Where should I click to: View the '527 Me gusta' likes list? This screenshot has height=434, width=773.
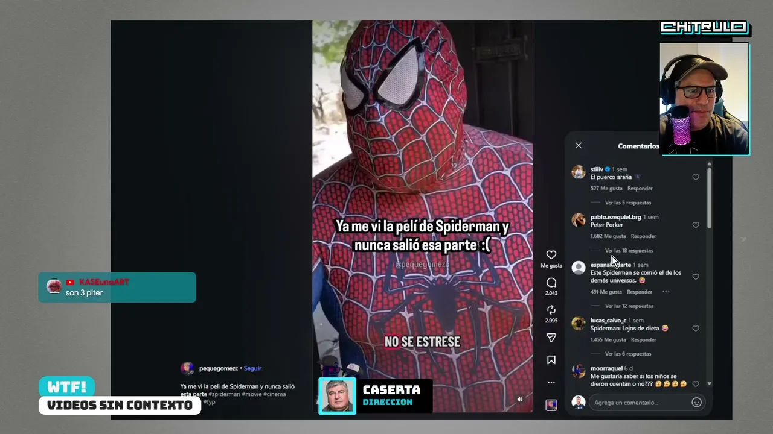tap(606, 189)
